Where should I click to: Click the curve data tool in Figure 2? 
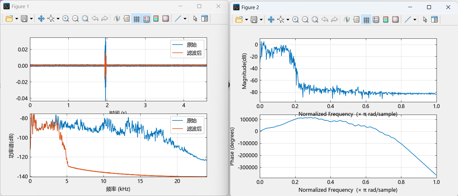click(347, 20)
